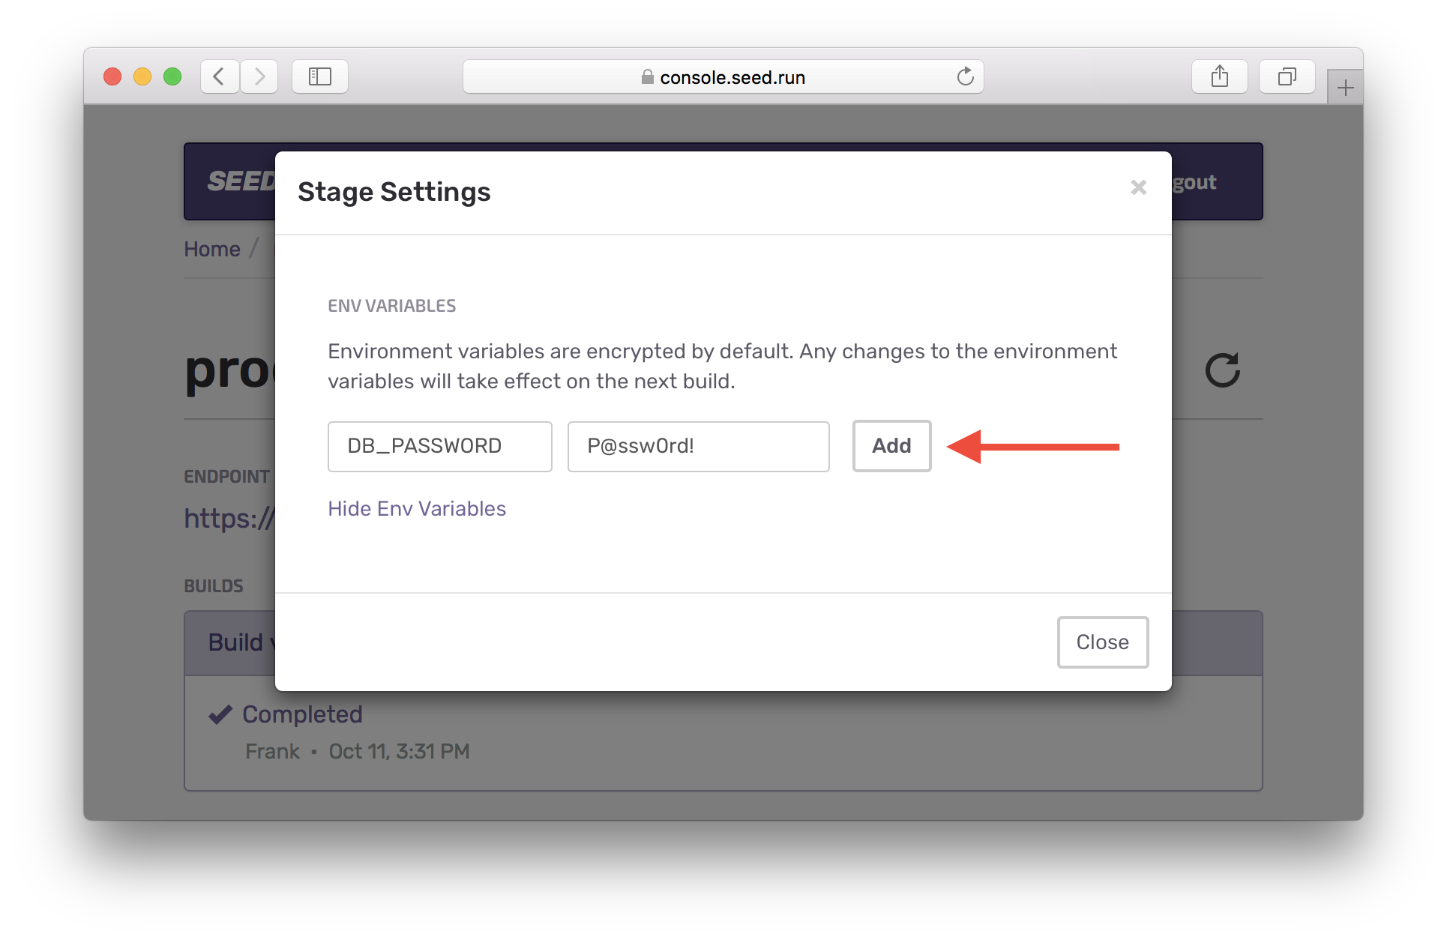Open a new tab with plus icon
Viewport: 1447px width, 940px height.
[x=1345, y=88]
